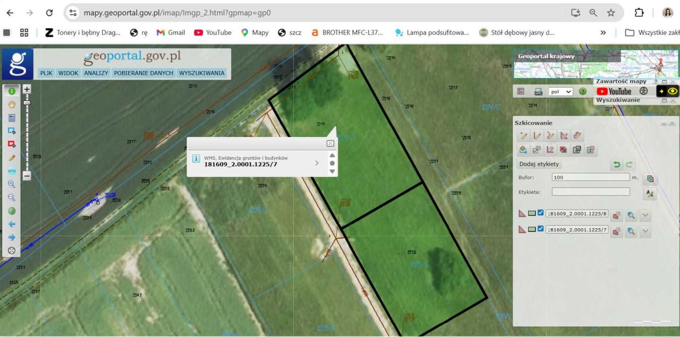Click the zoom slider handle

[27, 102]
